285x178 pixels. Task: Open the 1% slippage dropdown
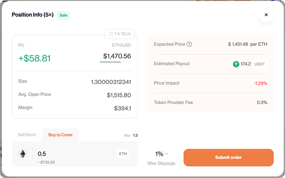[159, 154]
